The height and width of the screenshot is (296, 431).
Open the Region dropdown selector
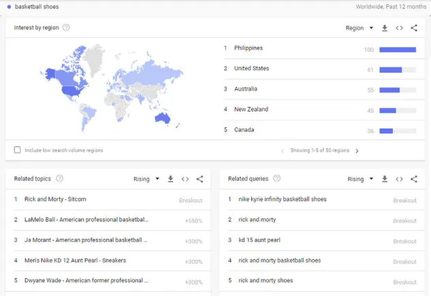359,28
